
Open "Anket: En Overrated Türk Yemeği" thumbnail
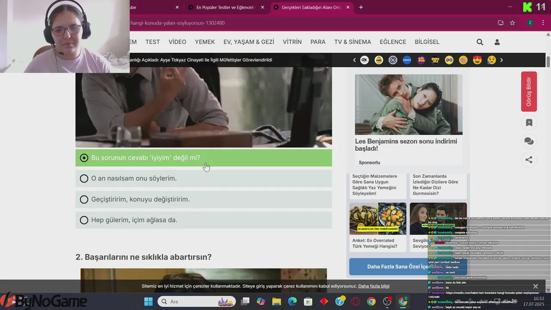[378, 219]
